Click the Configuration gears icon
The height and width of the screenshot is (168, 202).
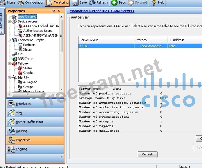tap(21, 3)
